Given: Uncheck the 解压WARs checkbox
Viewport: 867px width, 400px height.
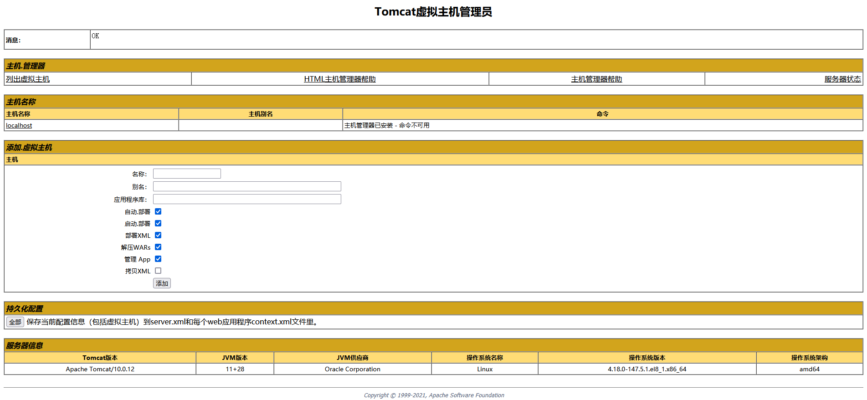Looking at the screenshot, I should (158, 247).
